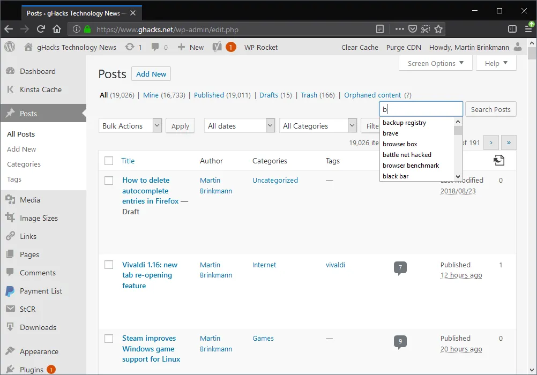Open the page actions three-dot menu

399,29
